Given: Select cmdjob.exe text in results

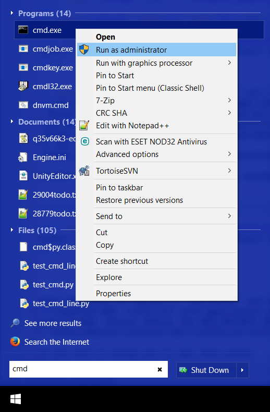Looking at the screenshot, I should (53, 49).
